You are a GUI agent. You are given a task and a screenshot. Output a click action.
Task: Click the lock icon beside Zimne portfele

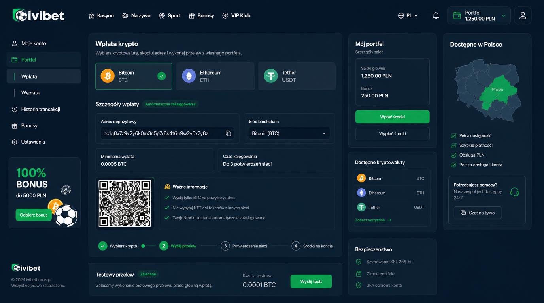click(359, 274)
